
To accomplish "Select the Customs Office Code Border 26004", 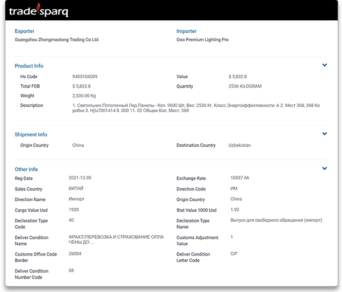I will click(75, 253).
